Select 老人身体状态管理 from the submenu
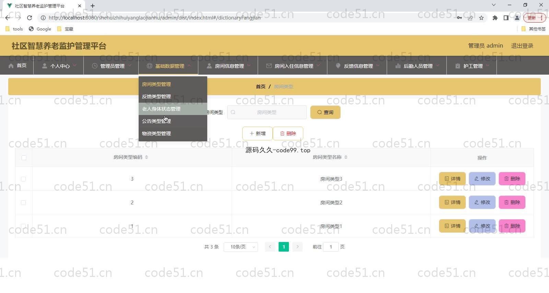 click(x=173, y=109)
